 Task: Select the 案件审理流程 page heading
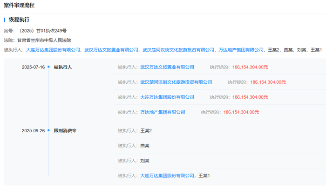click(19, 5)
